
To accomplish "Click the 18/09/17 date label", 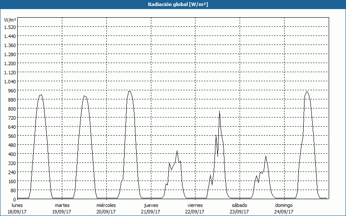I will tap(18, 212).
